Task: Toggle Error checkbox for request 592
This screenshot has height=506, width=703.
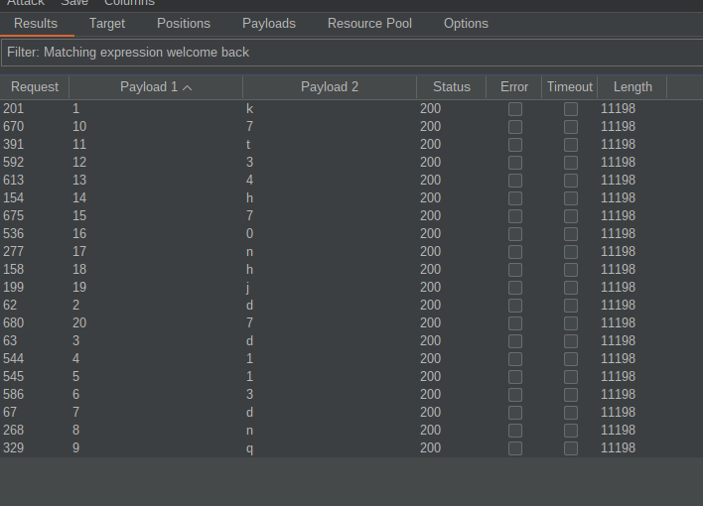Action: point(515,163)
